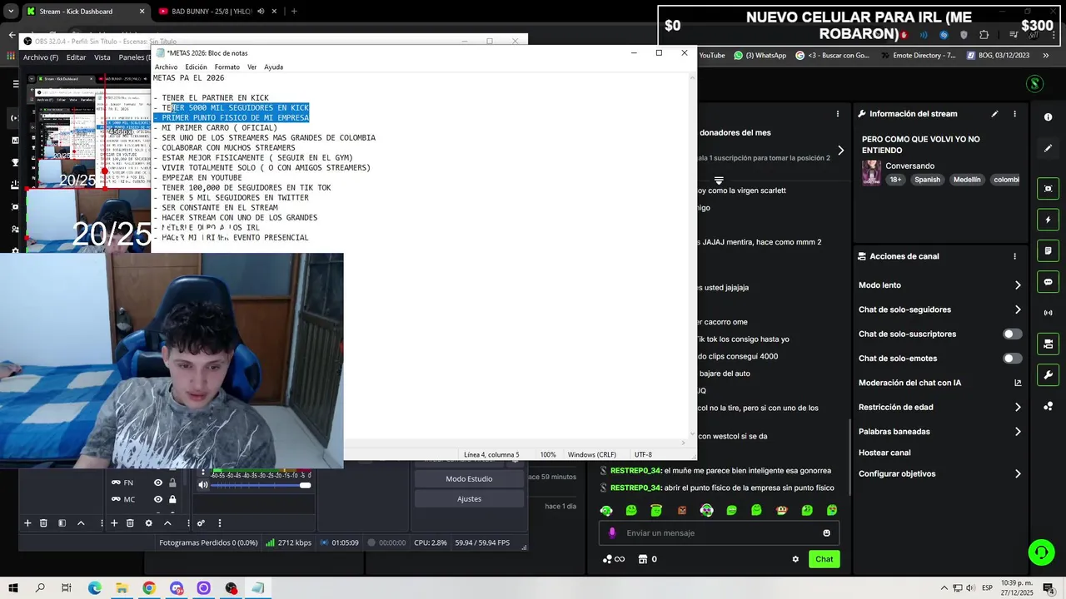Open the Edición menu in Notepad

196,67
